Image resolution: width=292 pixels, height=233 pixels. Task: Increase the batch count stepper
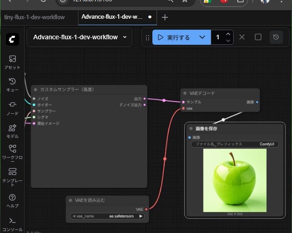(x=228, y=34)
